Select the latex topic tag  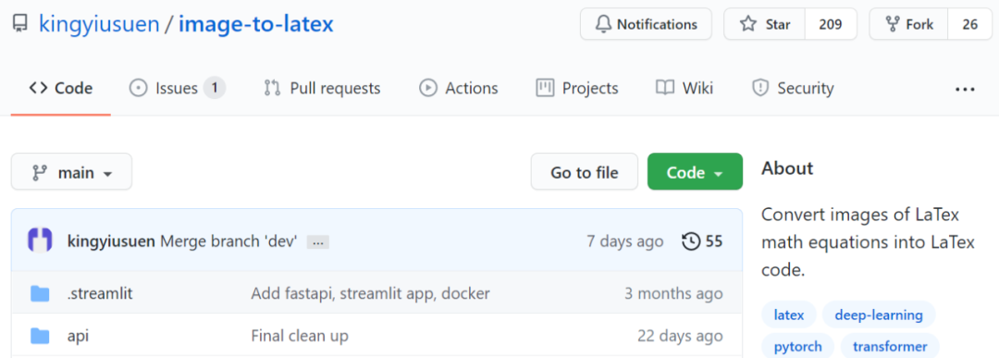tap(789, 315)
